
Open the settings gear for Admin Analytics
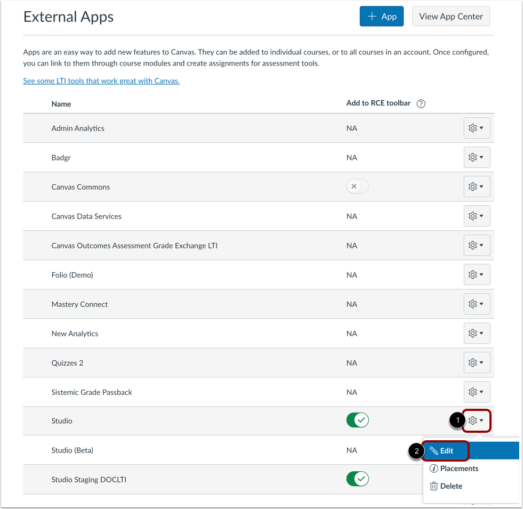(476, 128)
